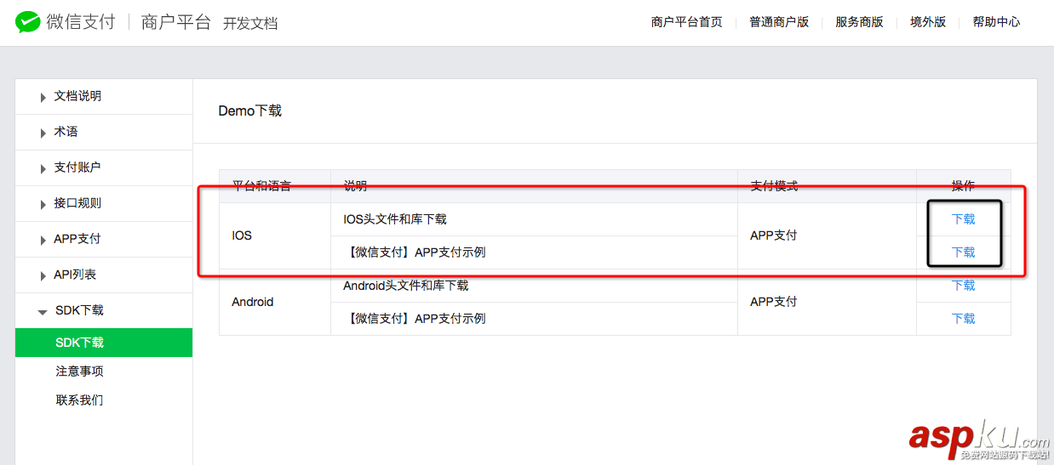Expand the 文档说明 sidebar arrow
Image resolution: width=1054 pixels, height=465 pixels.
point(43,98)
